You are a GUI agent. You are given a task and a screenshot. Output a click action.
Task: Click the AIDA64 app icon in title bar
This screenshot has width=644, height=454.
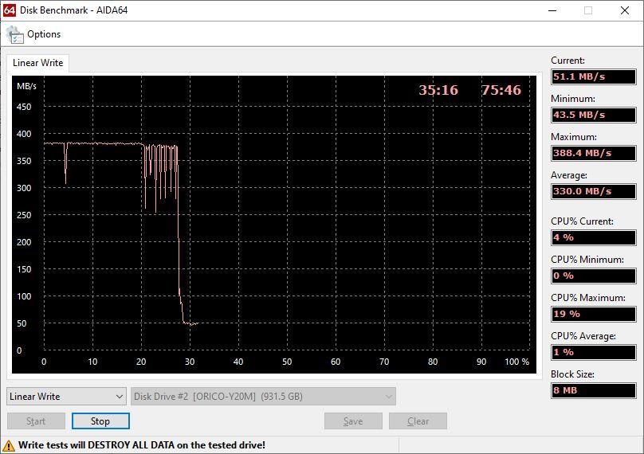tap(9, 10)
